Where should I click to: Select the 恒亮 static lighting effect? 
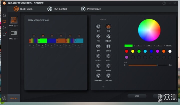tap(98, 27)
